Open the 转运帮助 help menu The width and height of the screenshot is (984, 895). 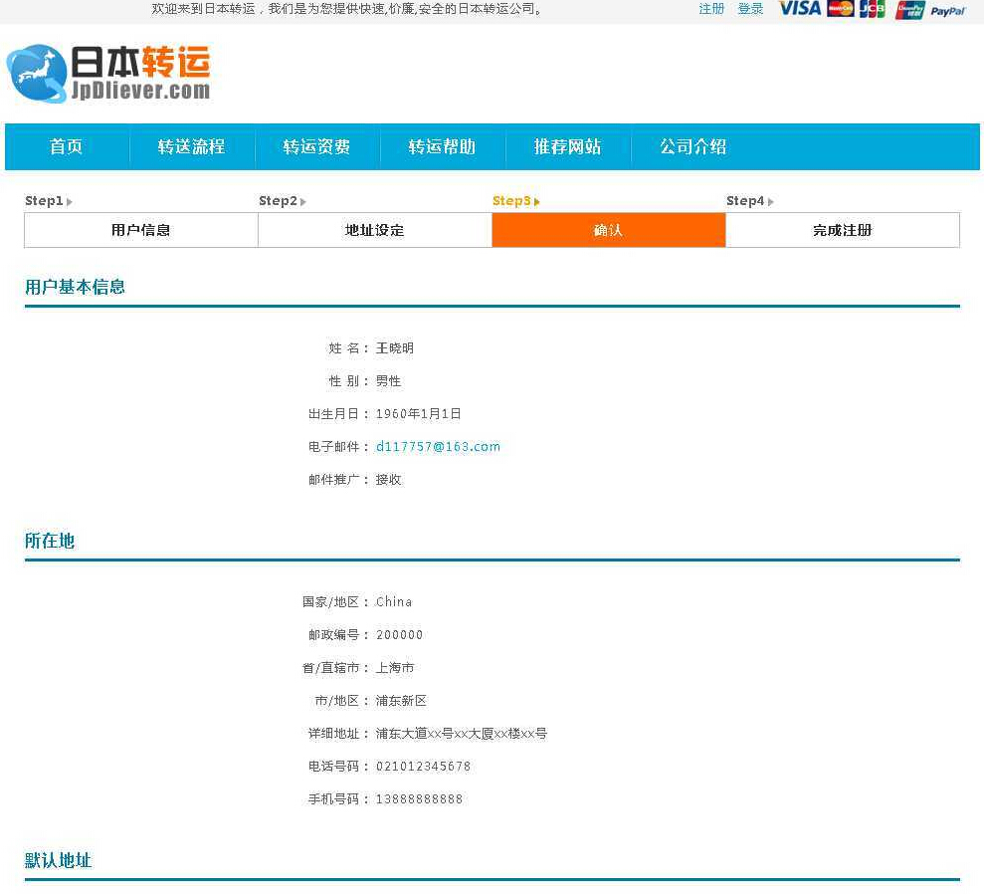tap(443, 147)
